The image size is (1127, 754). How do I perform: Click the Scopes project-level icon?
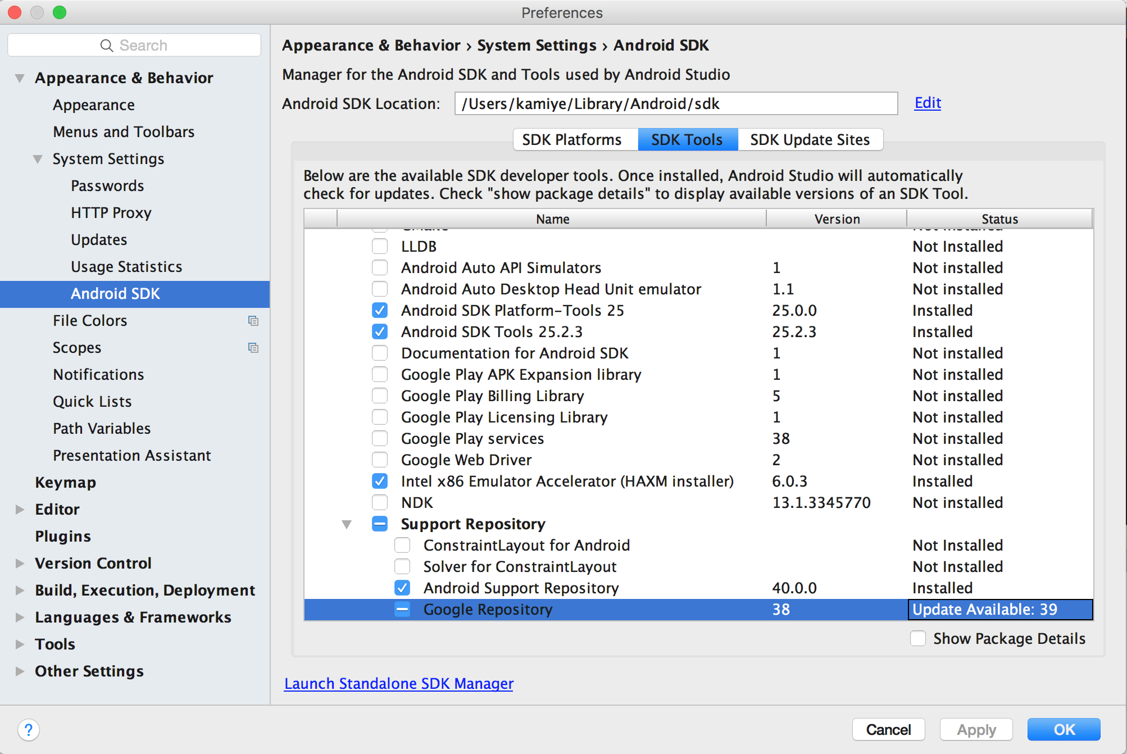[253, 348]
